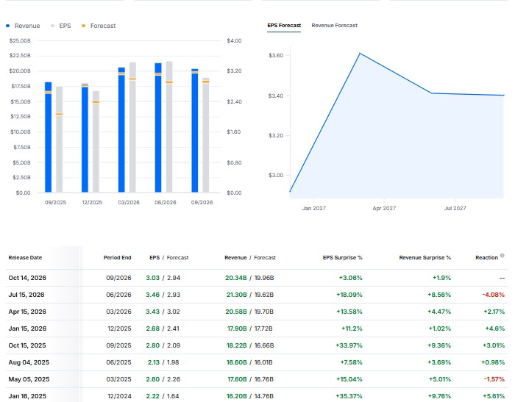Open the Revenue Forecast tab

[334, 26]
